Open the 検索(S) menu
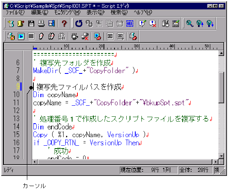This screenshot has width=229, height=191. click(x=119, y=13)
